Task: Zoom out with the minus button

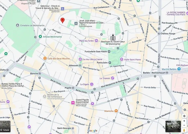Action: [x=184, y=125]
